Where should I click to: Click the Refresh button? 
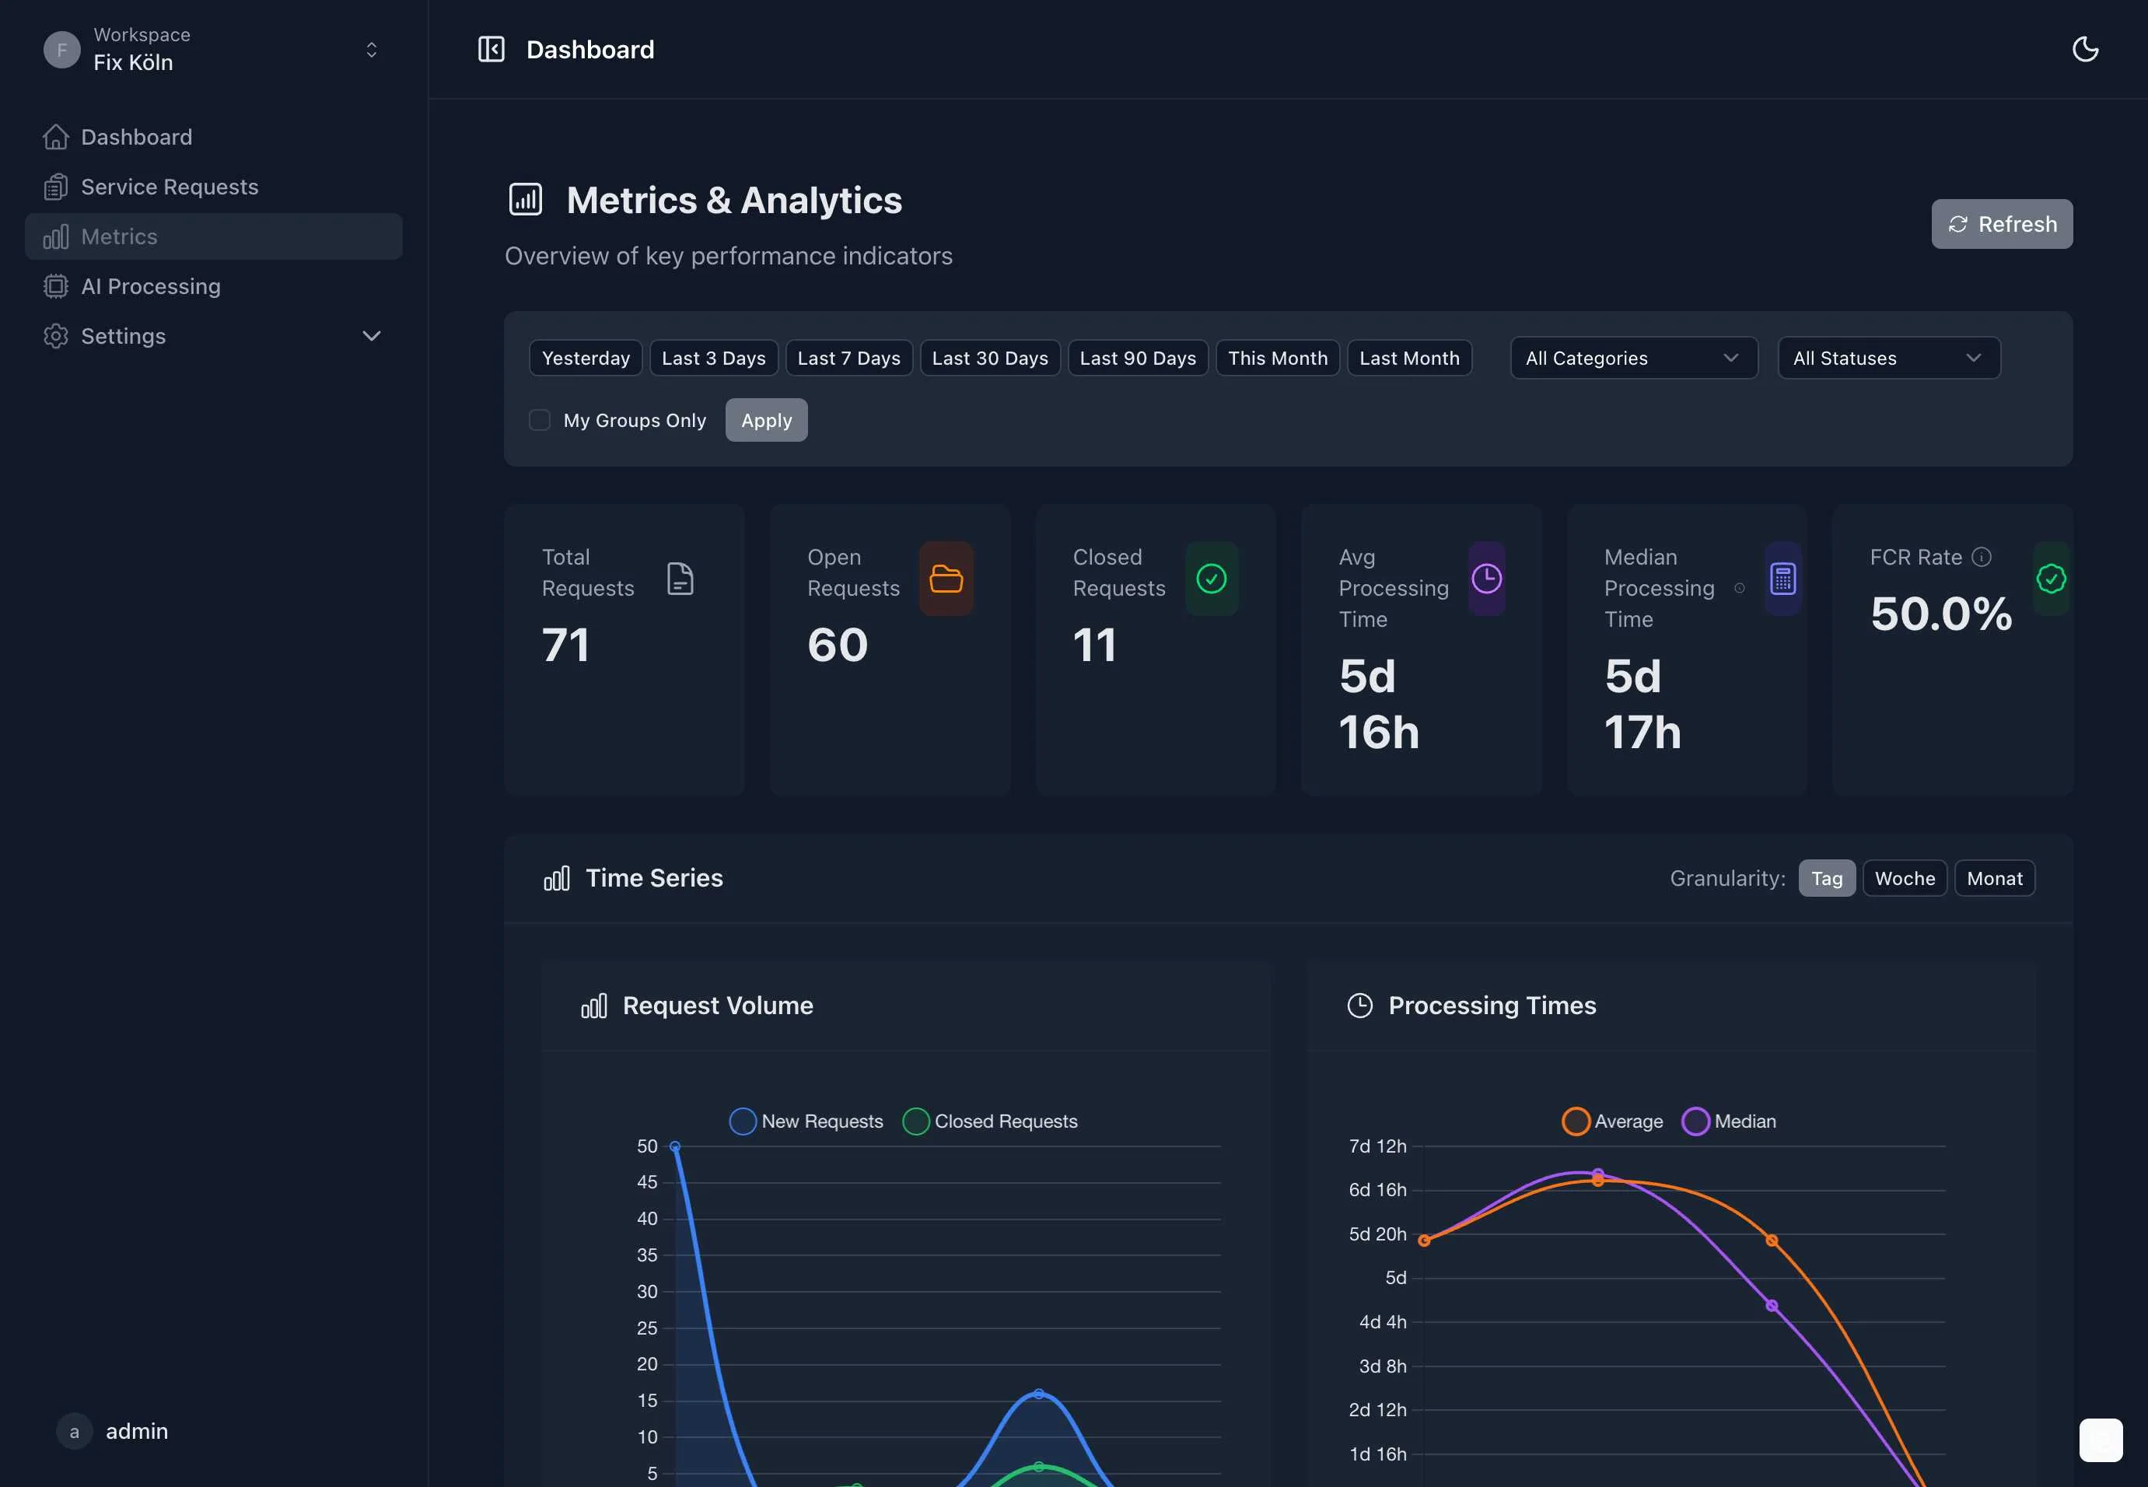tap(2001, 225)
